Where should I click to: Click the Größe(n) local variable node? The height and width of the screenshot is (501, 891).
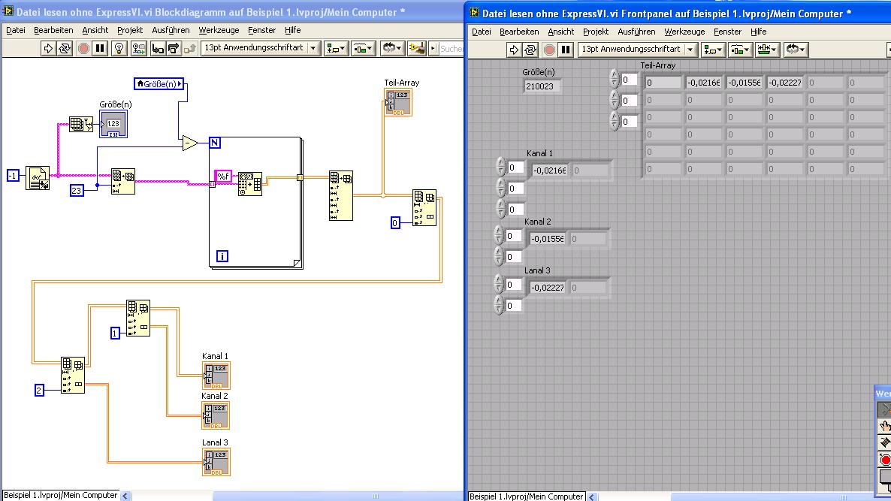coord(159,84)
